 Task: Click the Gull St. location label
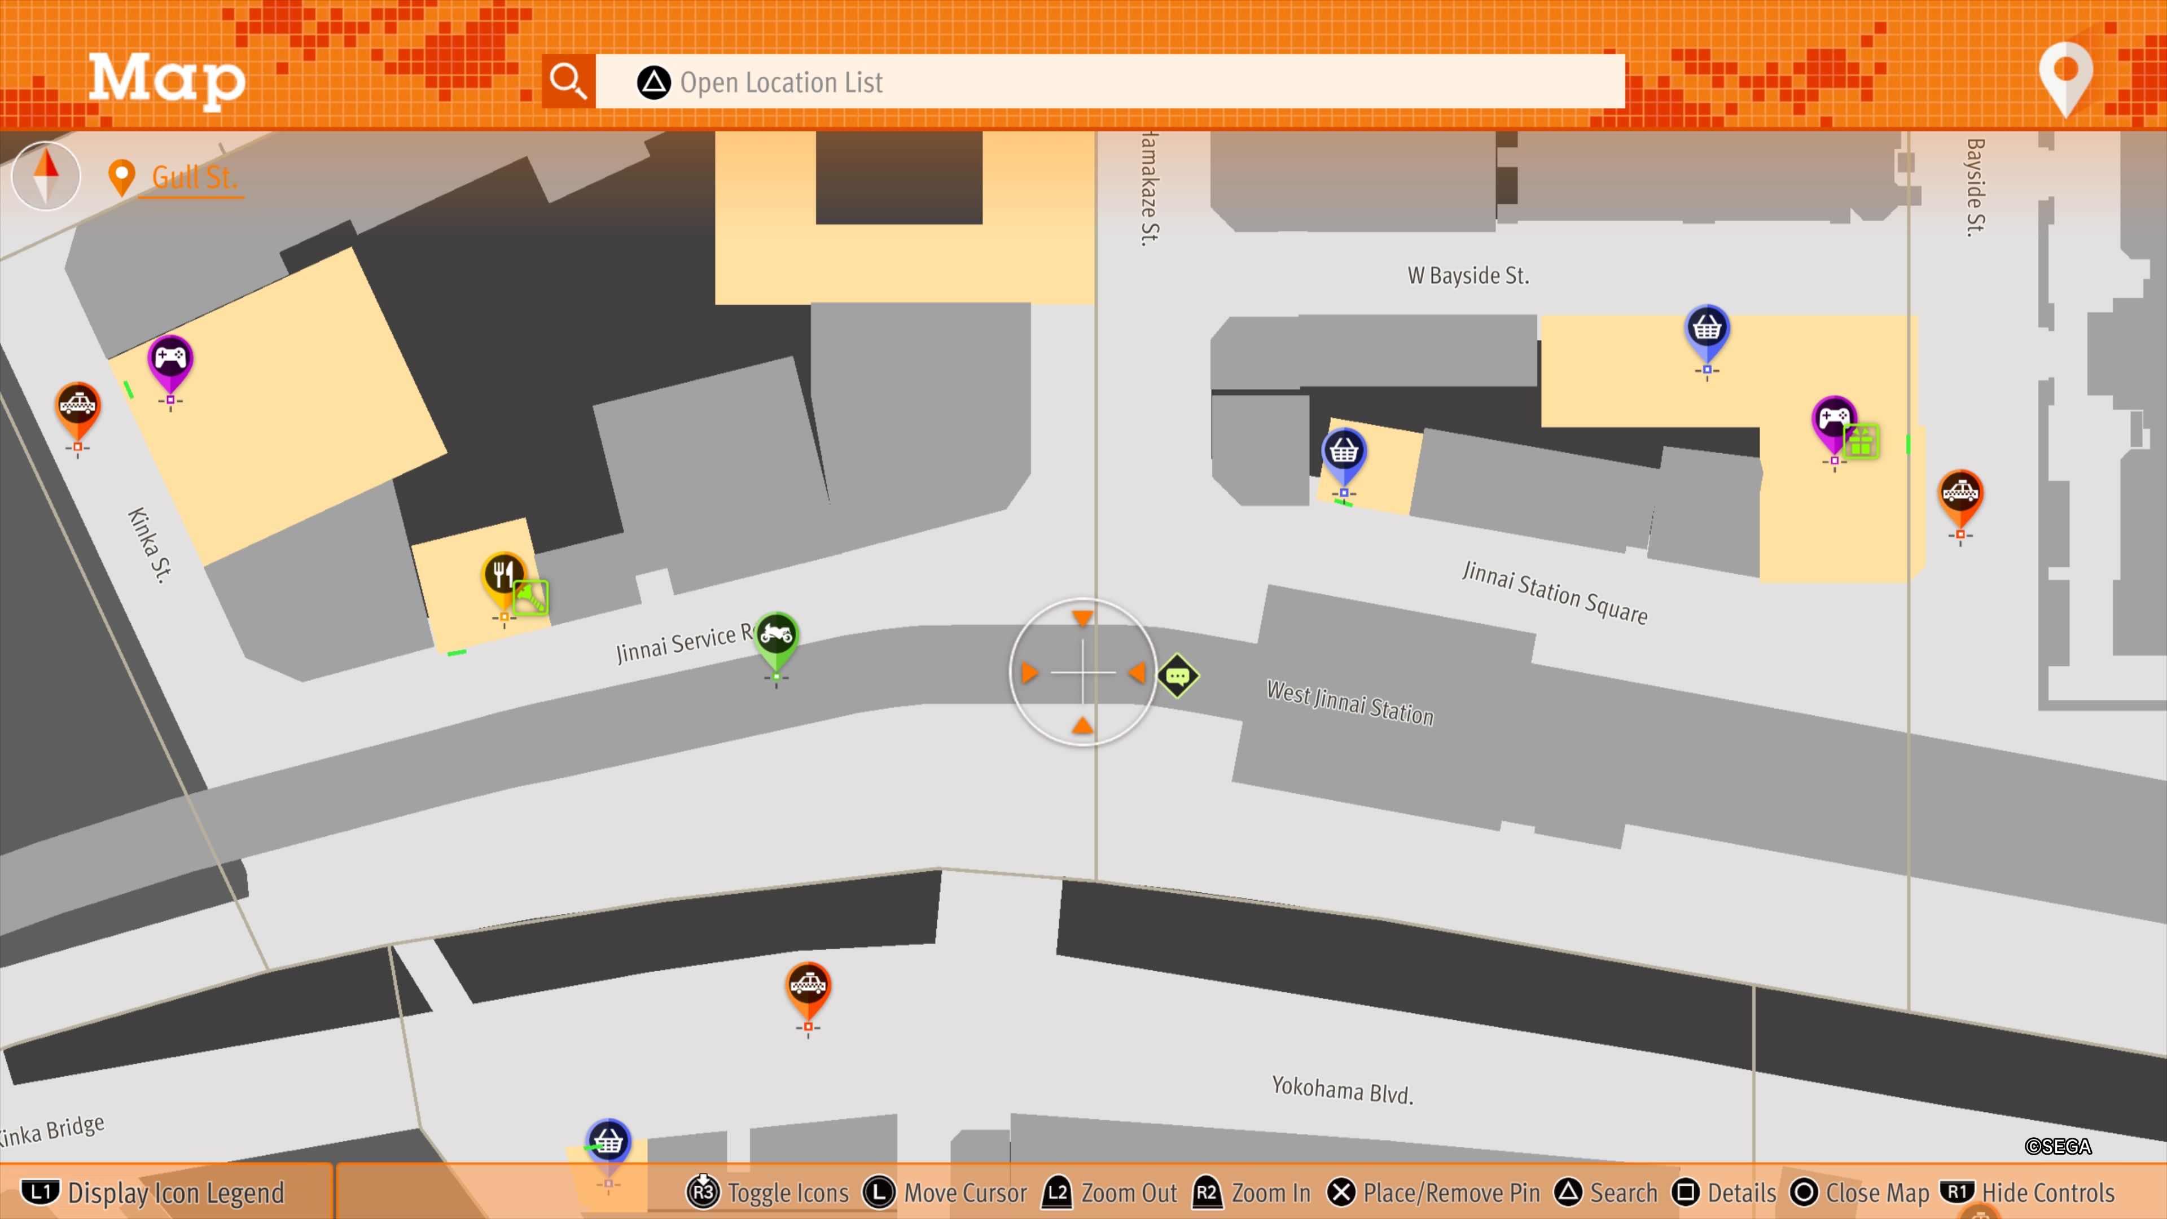point(194,178)
